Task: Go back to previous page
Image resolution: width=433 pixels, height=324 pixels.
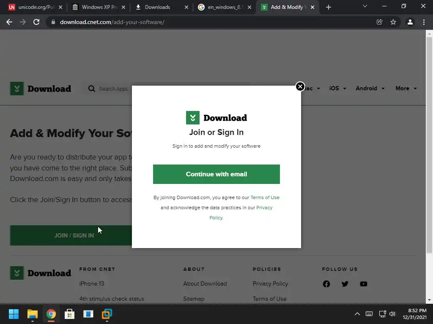Action: point(9,22)
